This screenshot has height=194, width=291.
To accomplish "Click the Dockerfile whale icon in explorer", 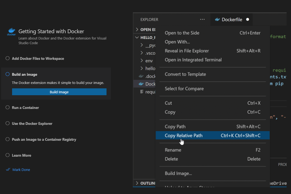I will [141, 84].
